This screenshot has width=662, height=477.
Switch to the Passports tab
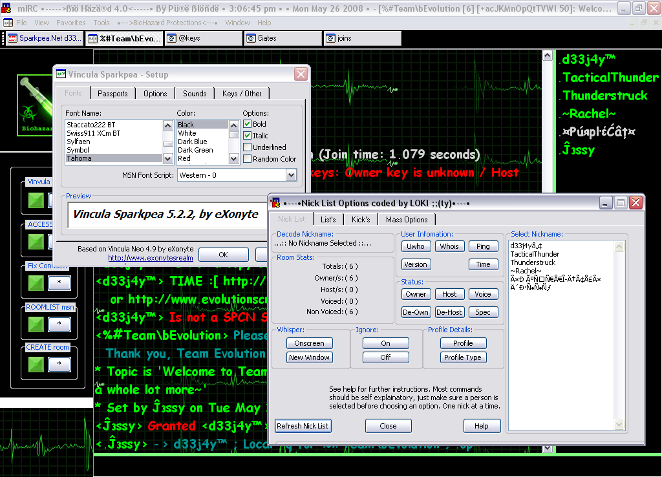pyautogui.click(x=112, y=94)
